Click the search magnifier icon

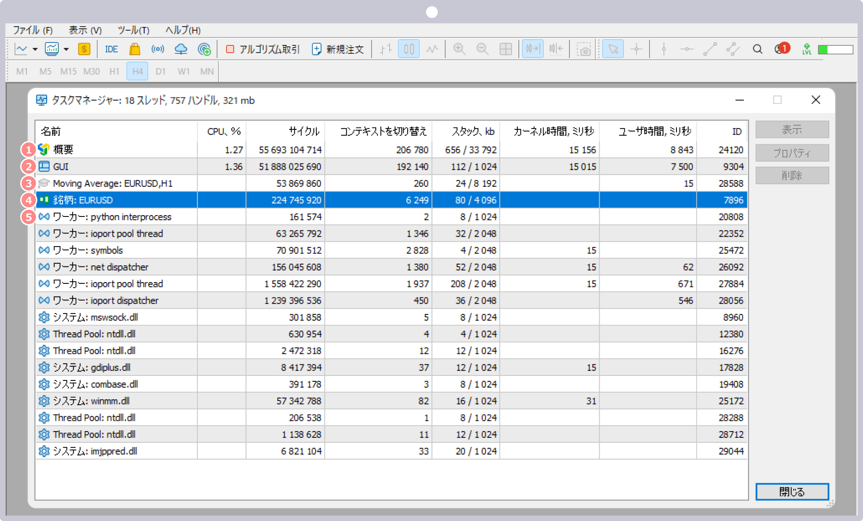click(755, 49)
